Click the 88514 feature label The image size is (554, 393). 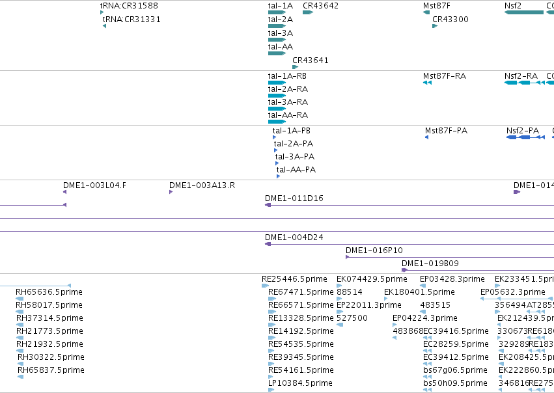[350, 292]
